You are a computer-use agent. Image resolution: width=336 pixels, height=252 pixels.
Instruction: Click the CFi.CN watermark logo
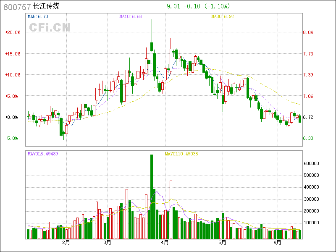(50, 27)
